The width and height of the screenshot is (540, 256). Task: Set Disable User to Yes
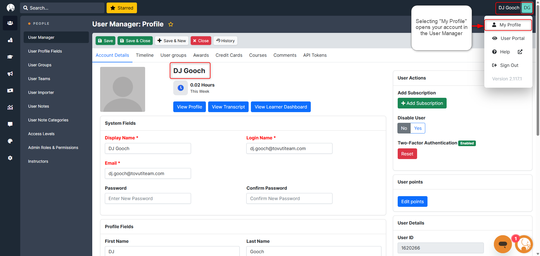pos(418,128)
